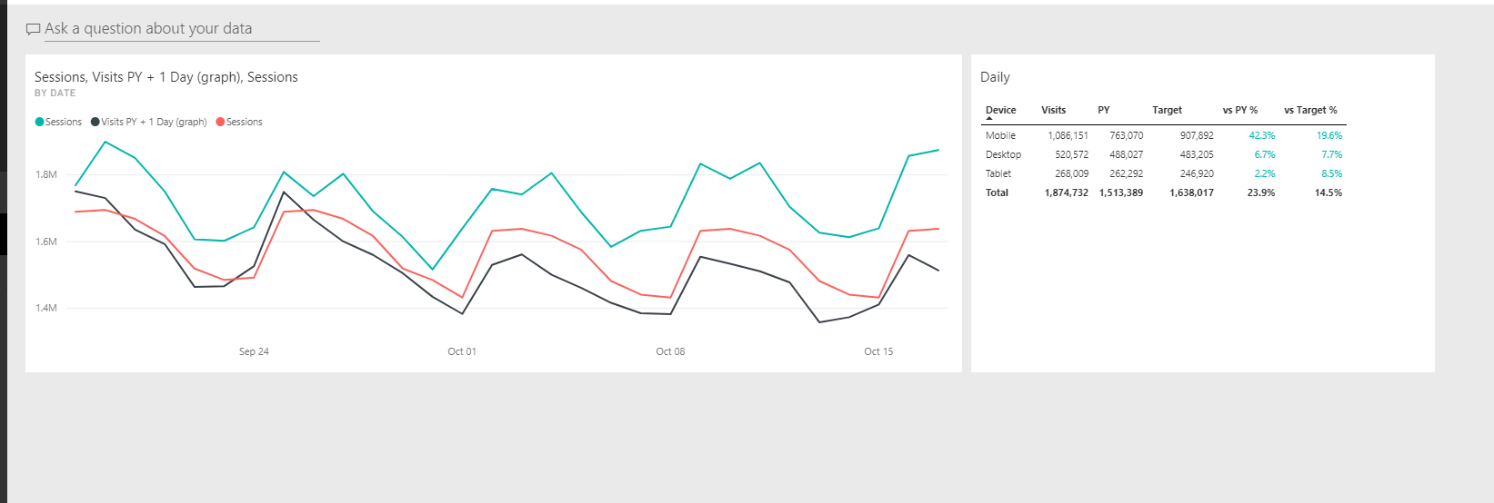Open the line chart tile title
The height and width of the screenshot is (503, 1494).
[166, 77]
